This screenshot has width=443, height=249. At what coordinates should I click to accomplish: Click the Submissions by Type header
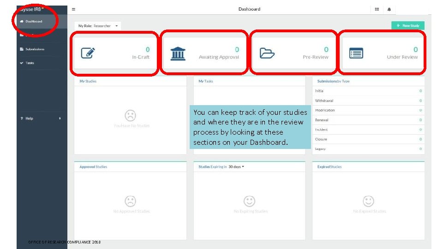click(x=333, y=81)
